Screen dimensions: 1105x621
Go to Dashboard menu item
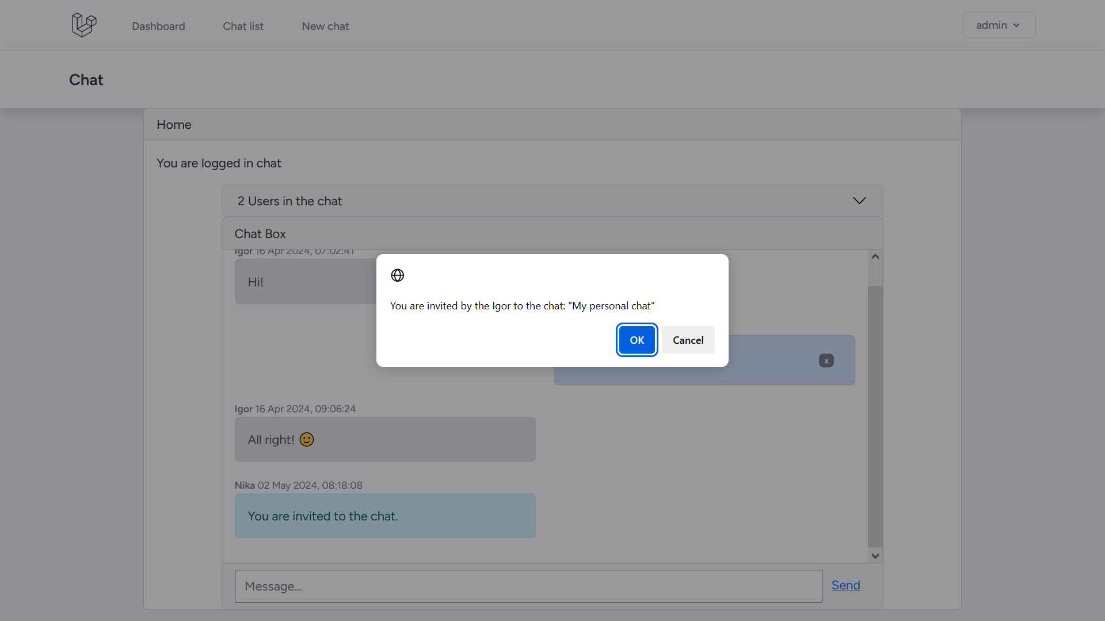(x=158, y=26)
